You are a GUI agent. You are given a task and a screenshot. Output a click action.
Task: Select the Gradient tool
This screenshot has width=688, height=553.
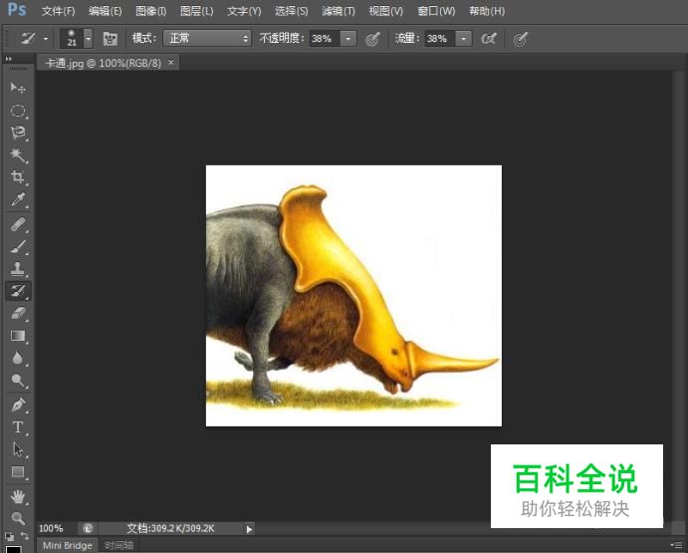click(18, 336)
